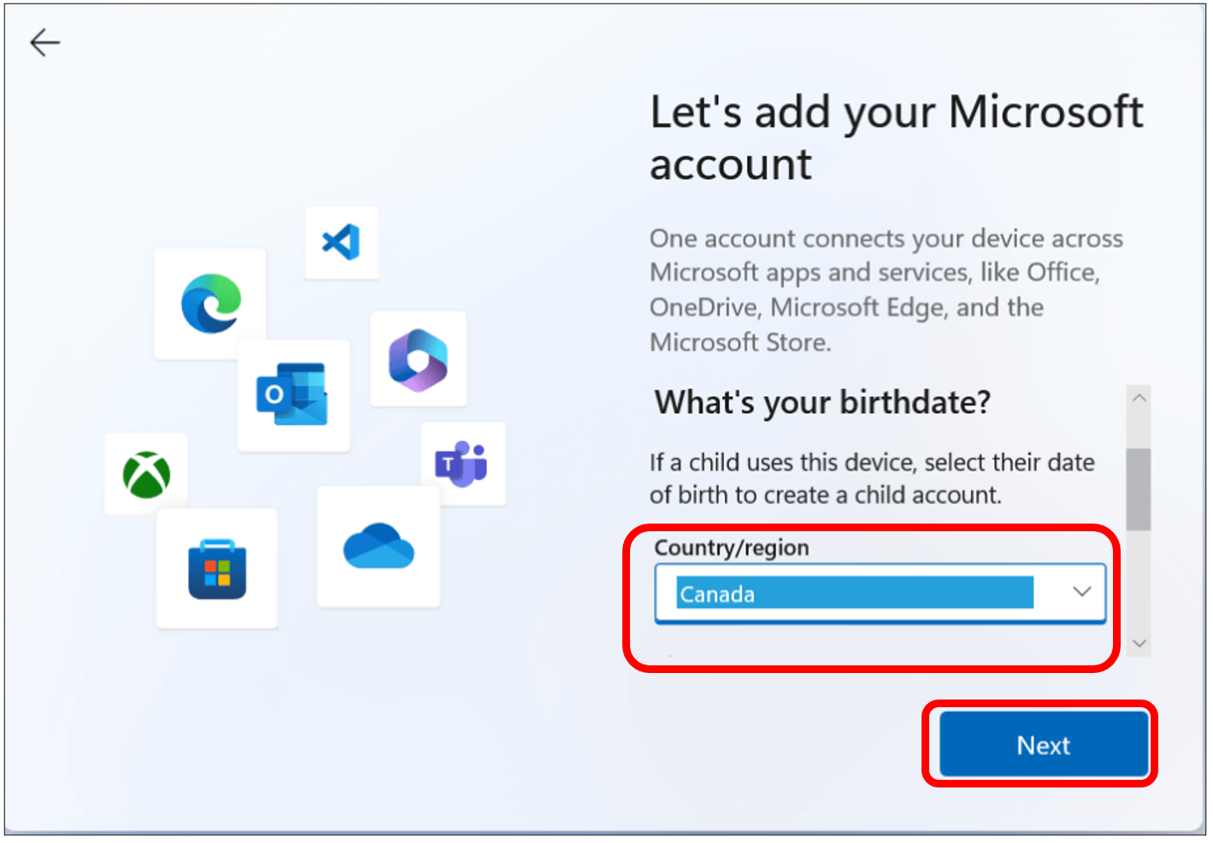
Task: Click the Next button
Action: [1044, 745]
